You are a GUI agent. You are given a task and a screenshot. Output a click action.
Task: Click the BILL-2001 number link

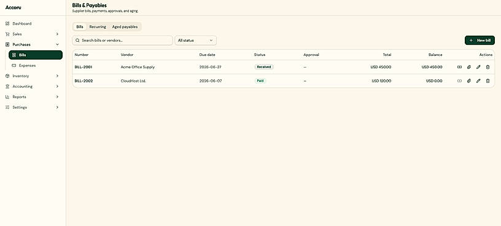83,67
